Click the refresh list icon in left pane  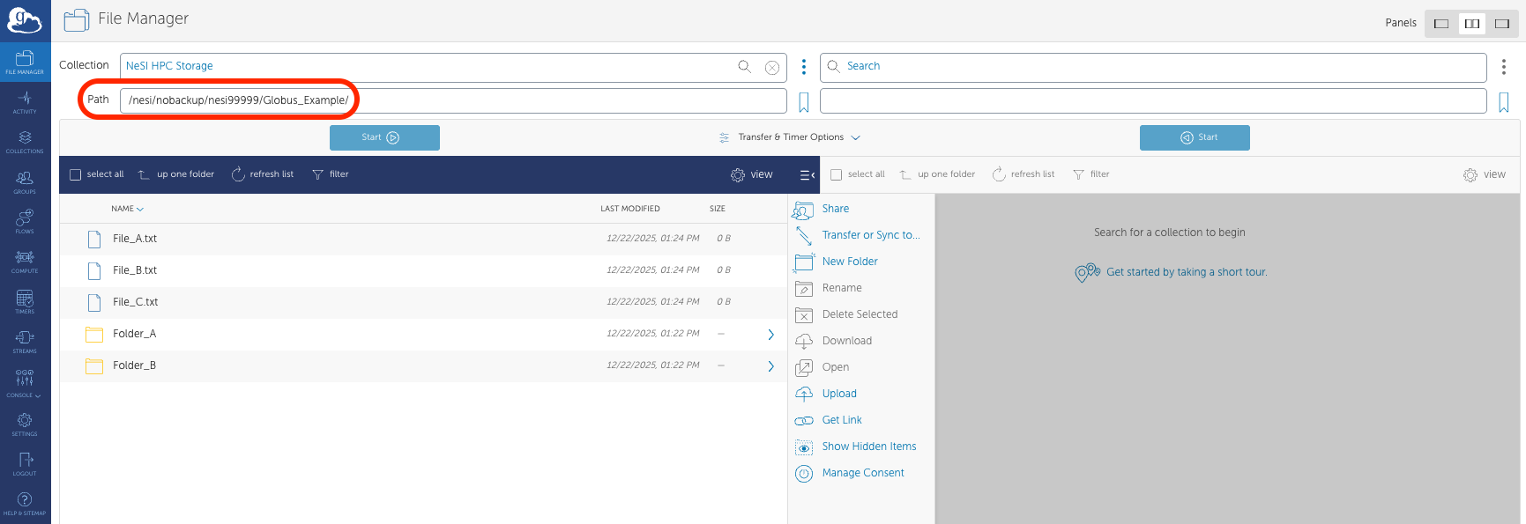tap(238, 174)
